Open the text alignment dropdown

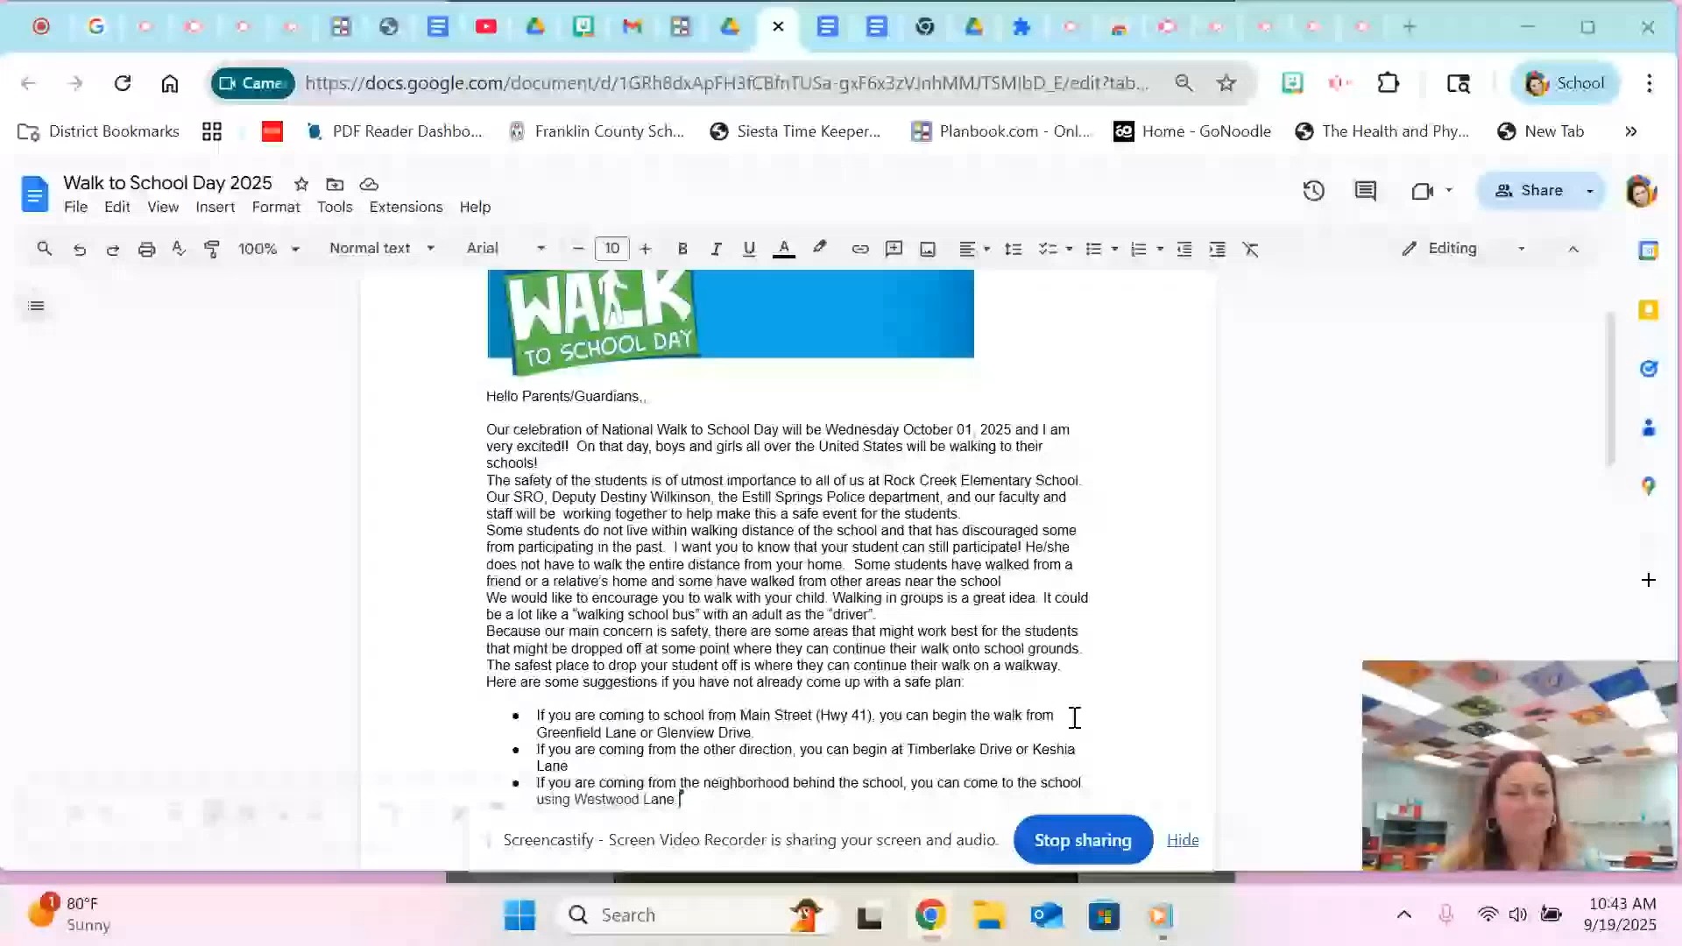pyautogui.click(x=973, y=250)
